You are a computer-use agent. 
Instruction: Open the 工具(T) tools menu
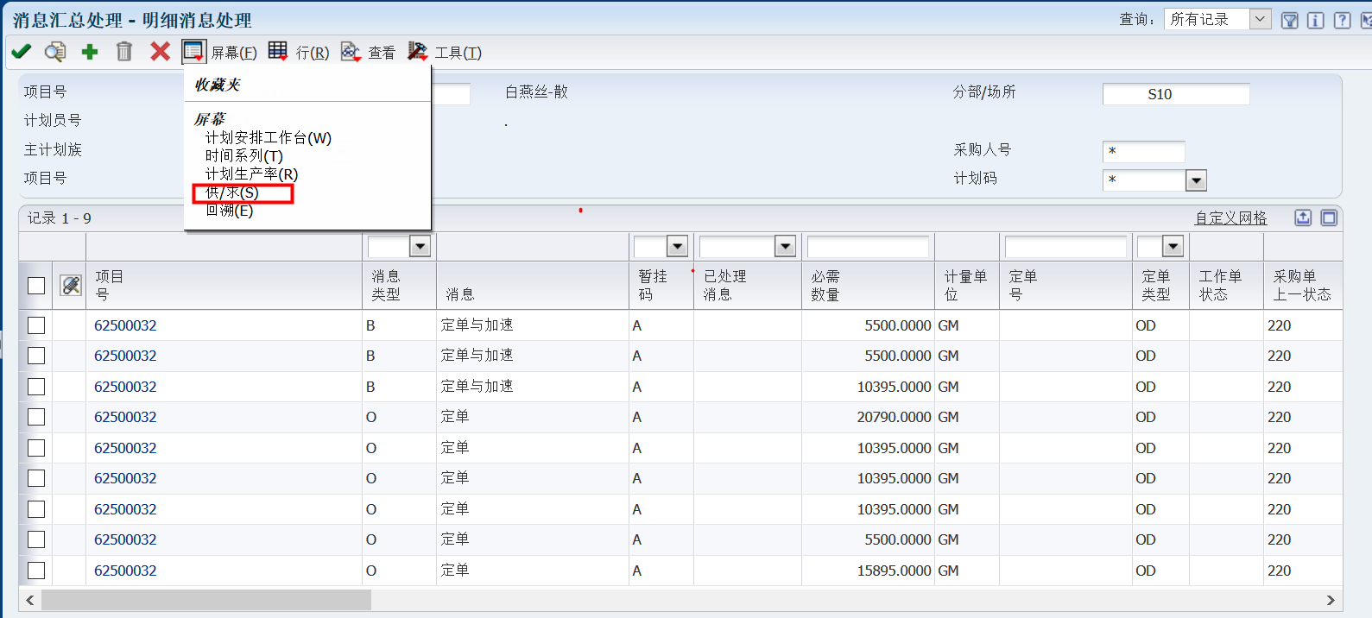[445, 53]
